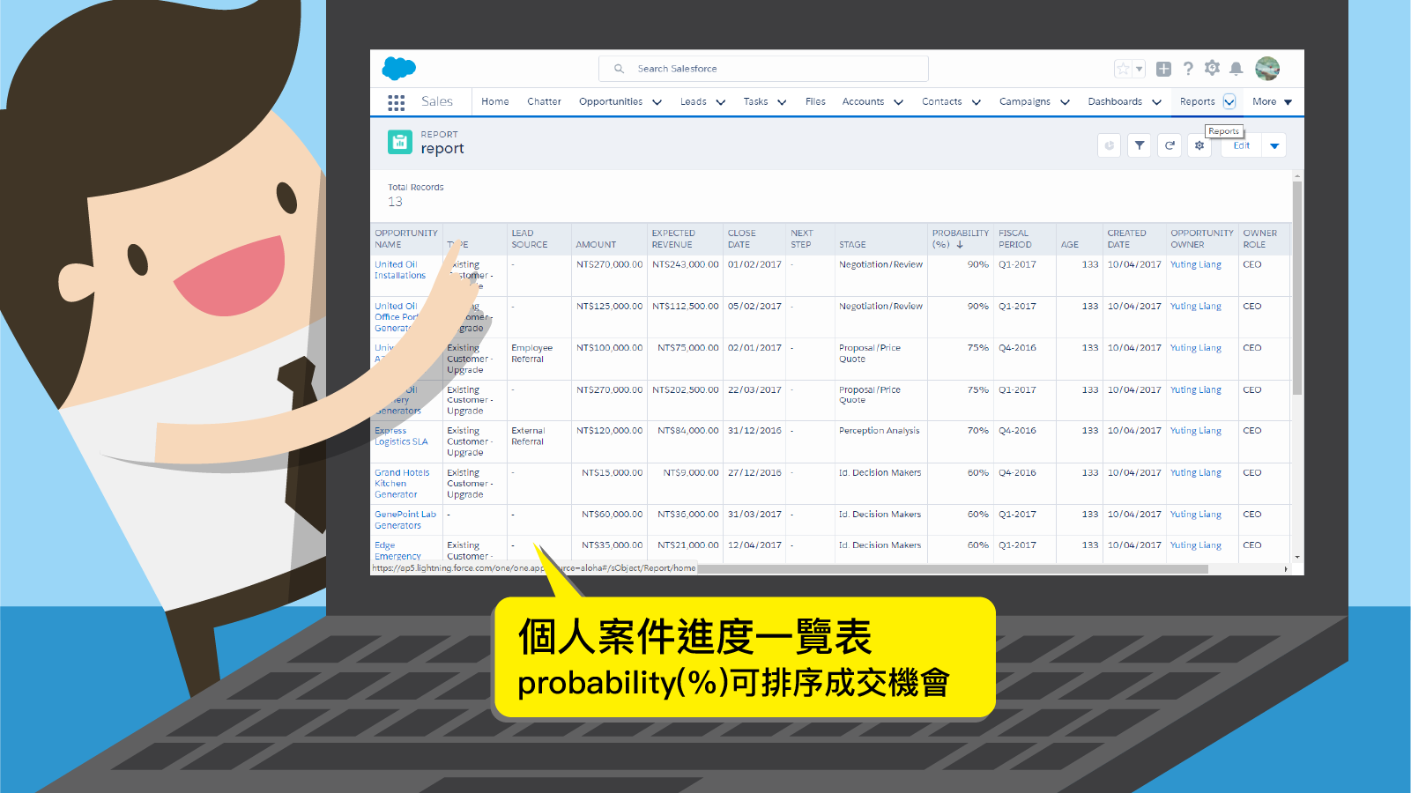Image resolution: width=1411 pixels, height=793 pixels.
Task: Open Yuting Liang owner link, 90% Q1-2017 first row
Action: click(x=1196, y=264)
